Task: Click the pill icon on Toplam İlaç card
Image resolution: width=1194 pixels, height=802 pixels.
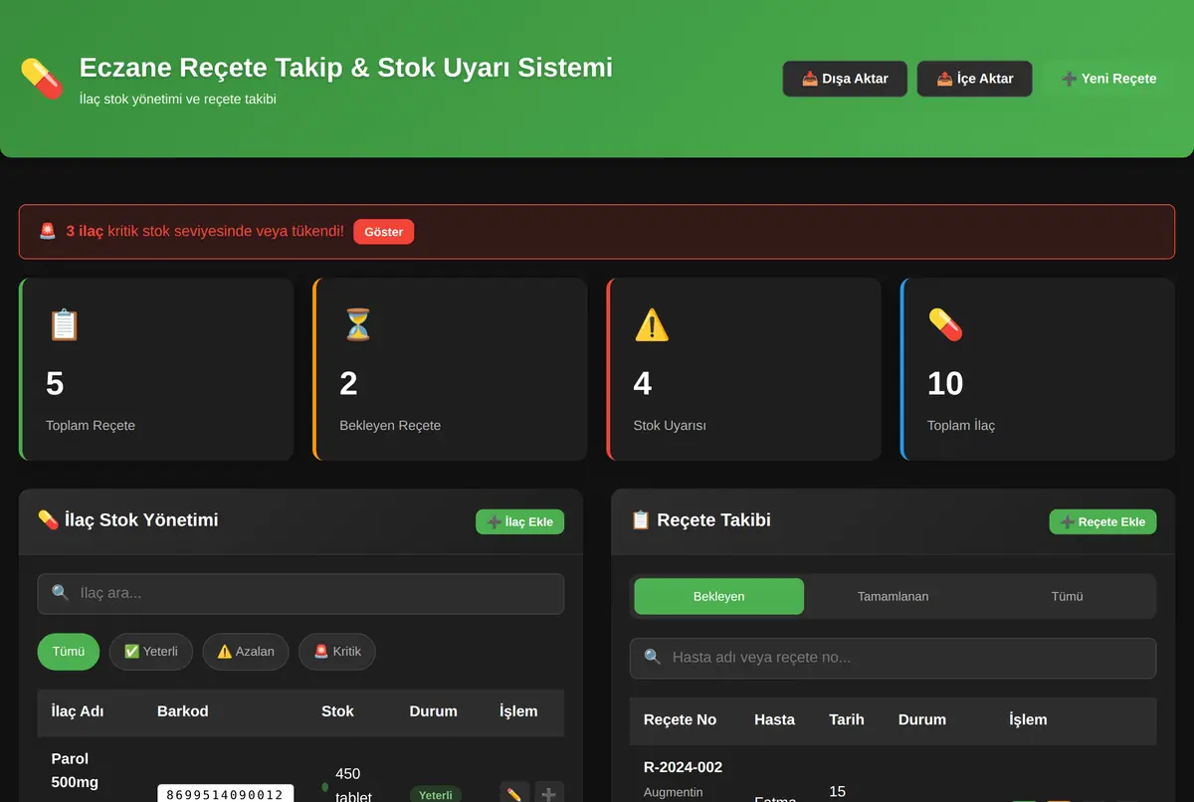Action: [945, 324]
